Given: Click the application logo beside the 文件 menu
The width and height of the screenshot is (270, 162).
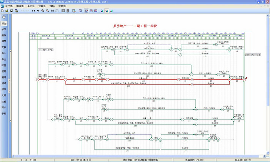Looking at the screenshot, I should [x=2, y=6].
